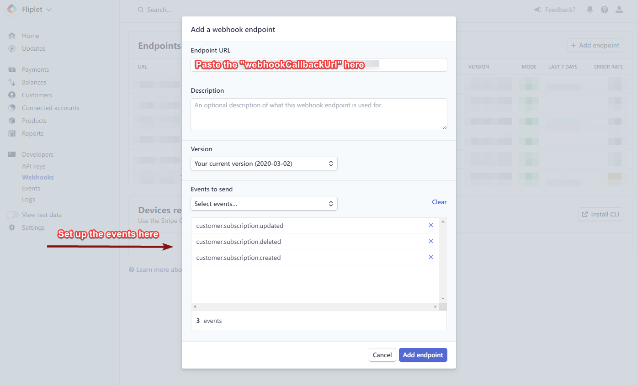Open the notifications bell
The height and width of the screenshot is (385, 637).
point(589,9)
